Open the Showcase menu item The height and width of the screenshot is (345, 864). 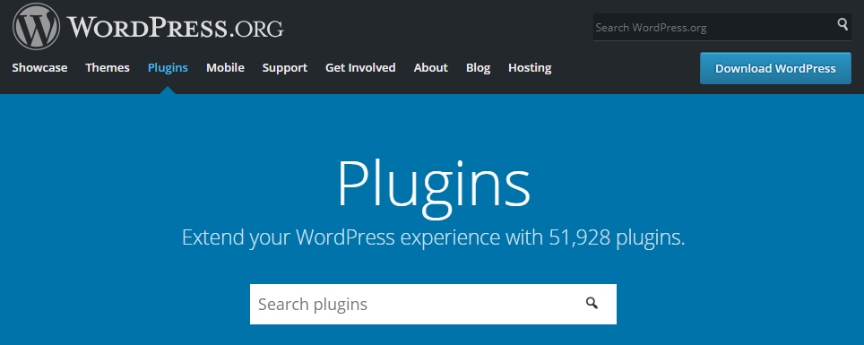click(39, 68)
